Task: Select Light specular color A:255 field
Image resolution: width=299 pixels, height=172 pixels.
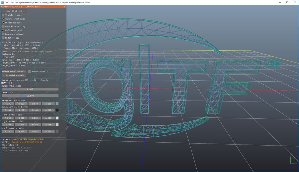Action: 48,131
